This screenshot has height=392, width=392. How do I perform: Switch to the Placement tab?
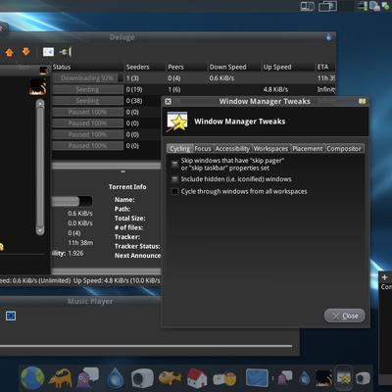308,149
